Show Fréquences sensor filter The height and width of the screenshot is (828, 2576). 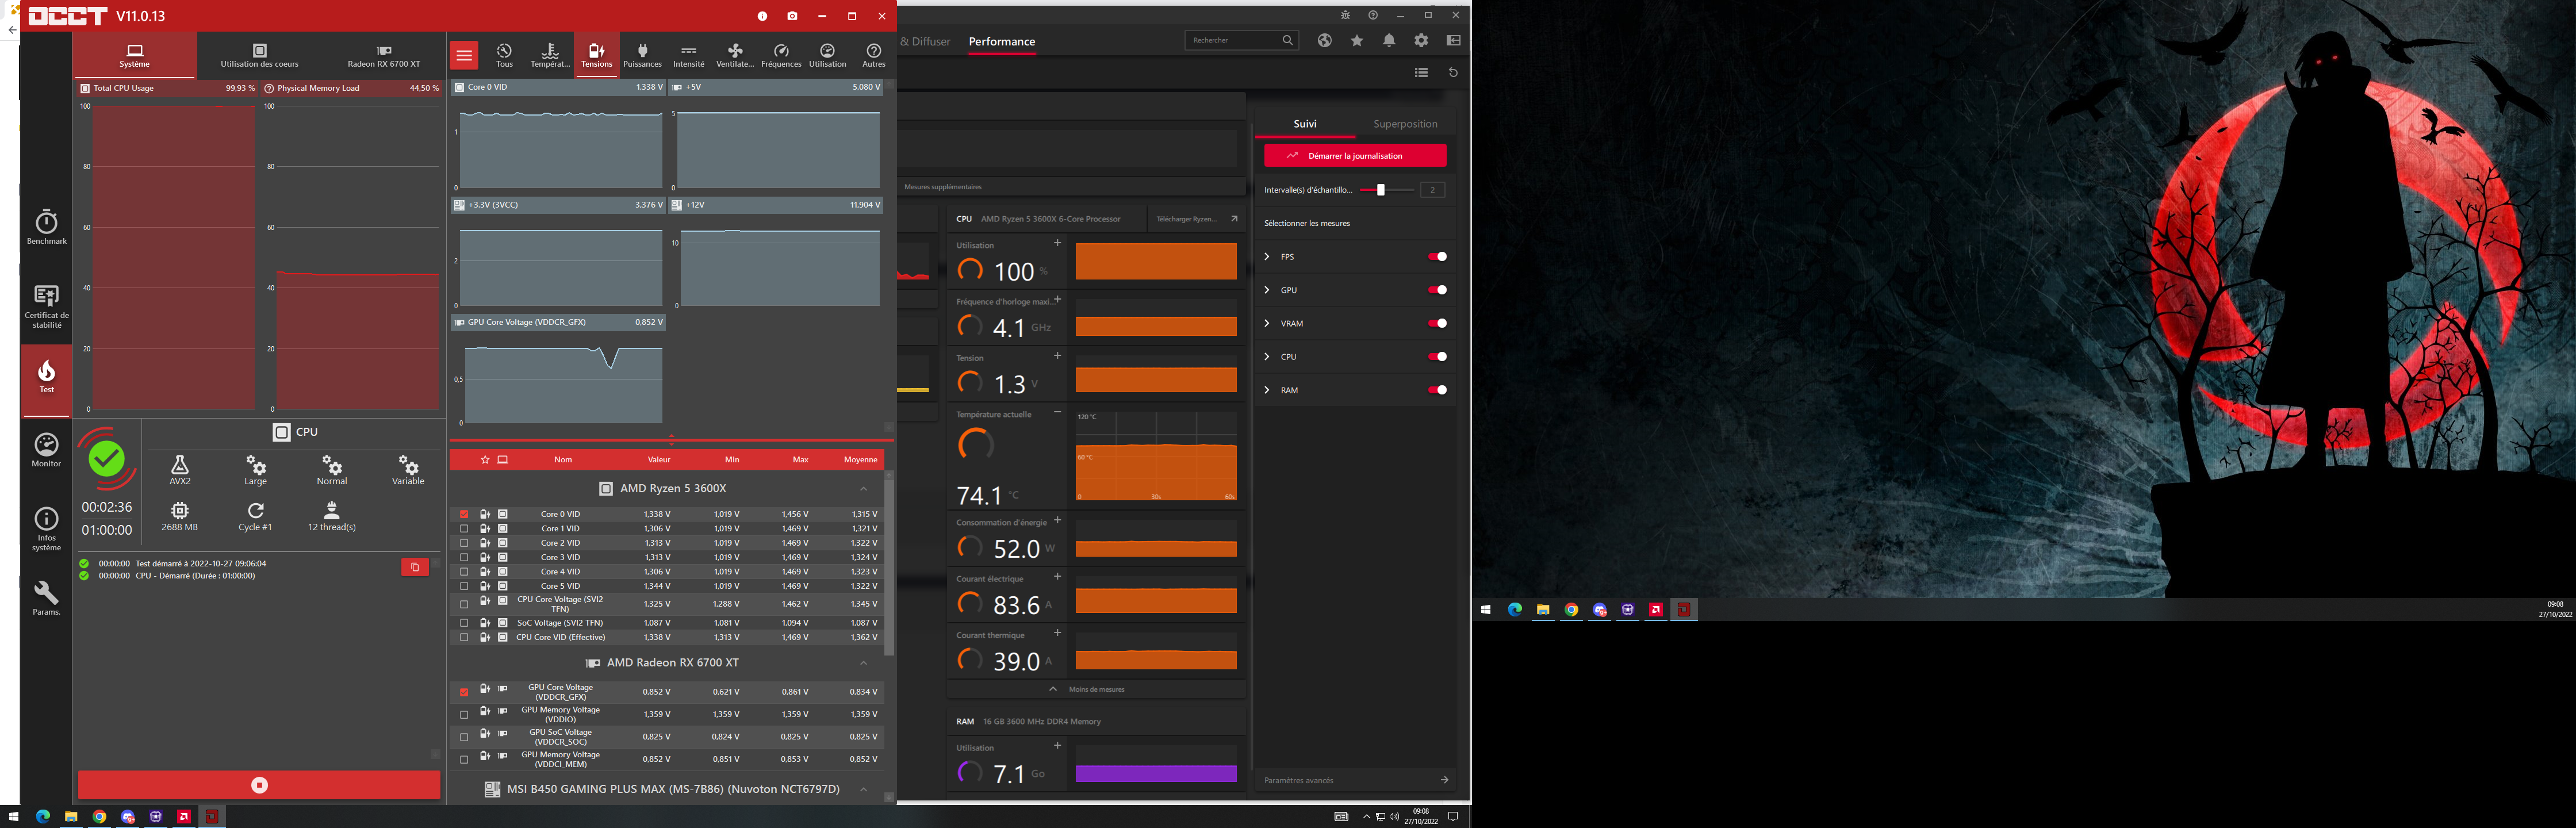point(781,55)
